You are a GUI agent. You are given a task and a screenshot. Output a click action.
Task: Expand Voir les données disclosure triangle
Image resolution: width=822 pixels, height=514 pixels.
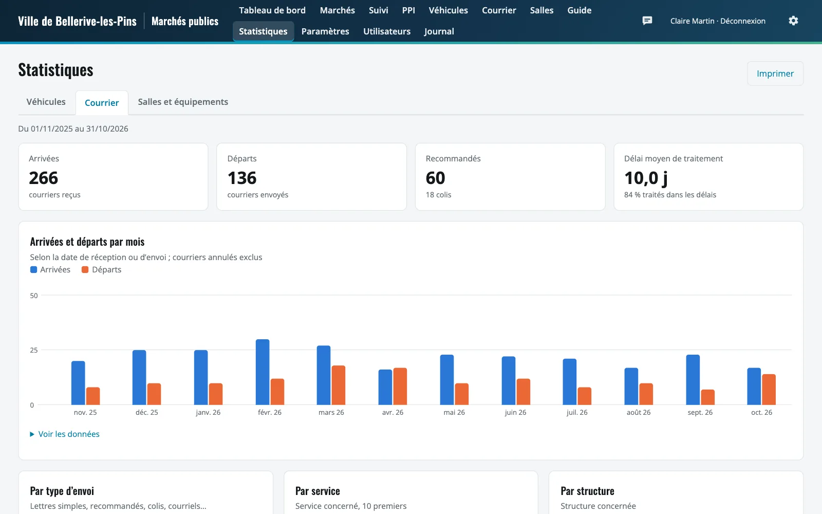click(32, 434)
